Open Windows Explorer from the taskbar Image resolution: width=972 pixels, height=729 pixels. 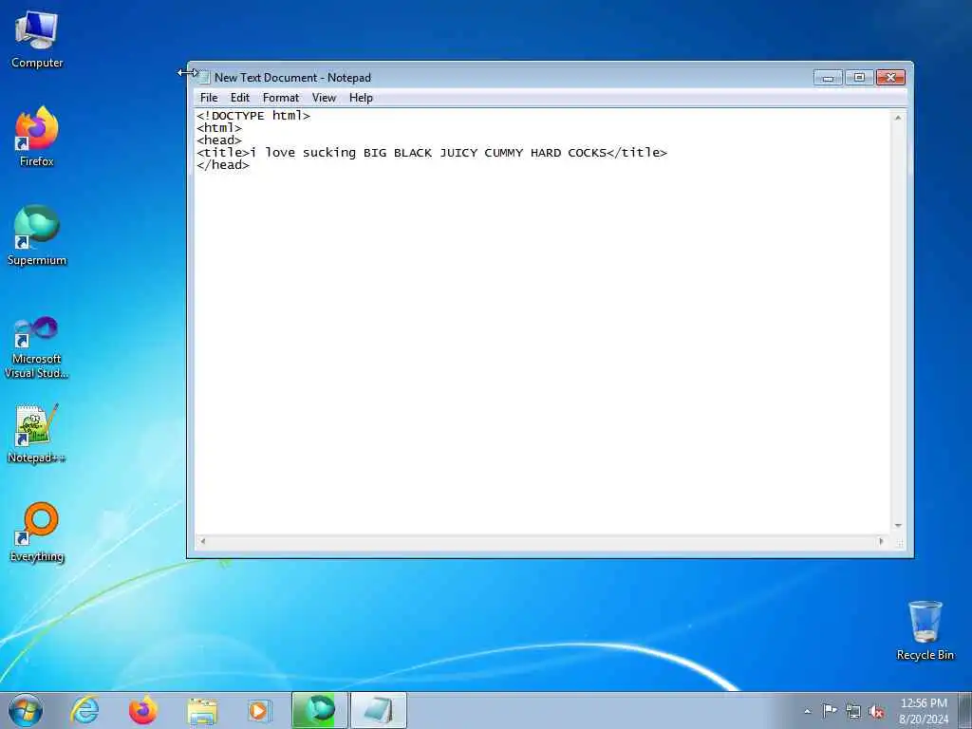[202, 710]
